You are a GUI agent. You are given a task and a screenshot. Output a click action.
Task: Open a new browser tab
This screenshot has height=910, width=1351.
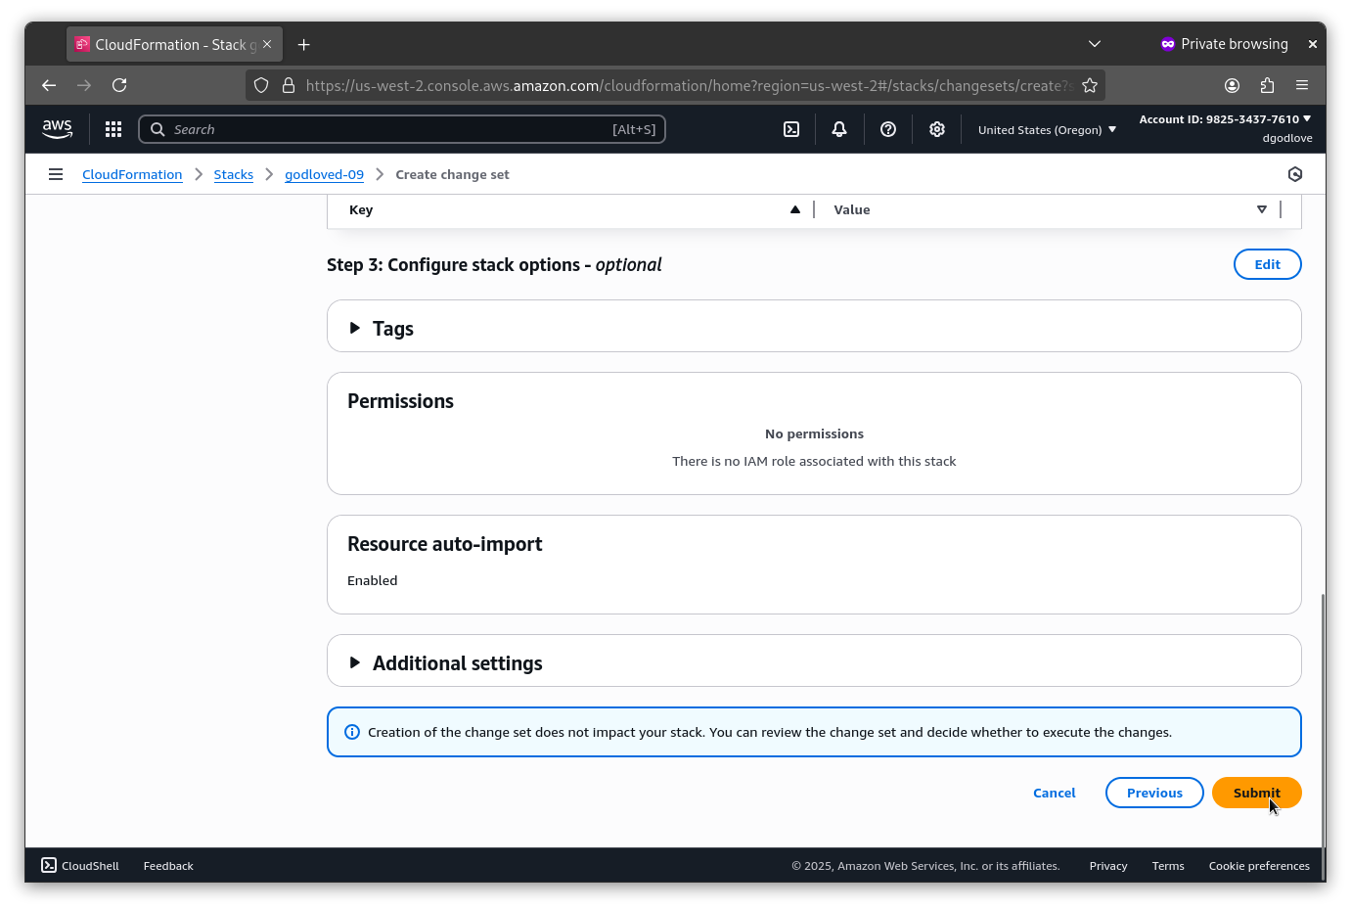(304, 44)
